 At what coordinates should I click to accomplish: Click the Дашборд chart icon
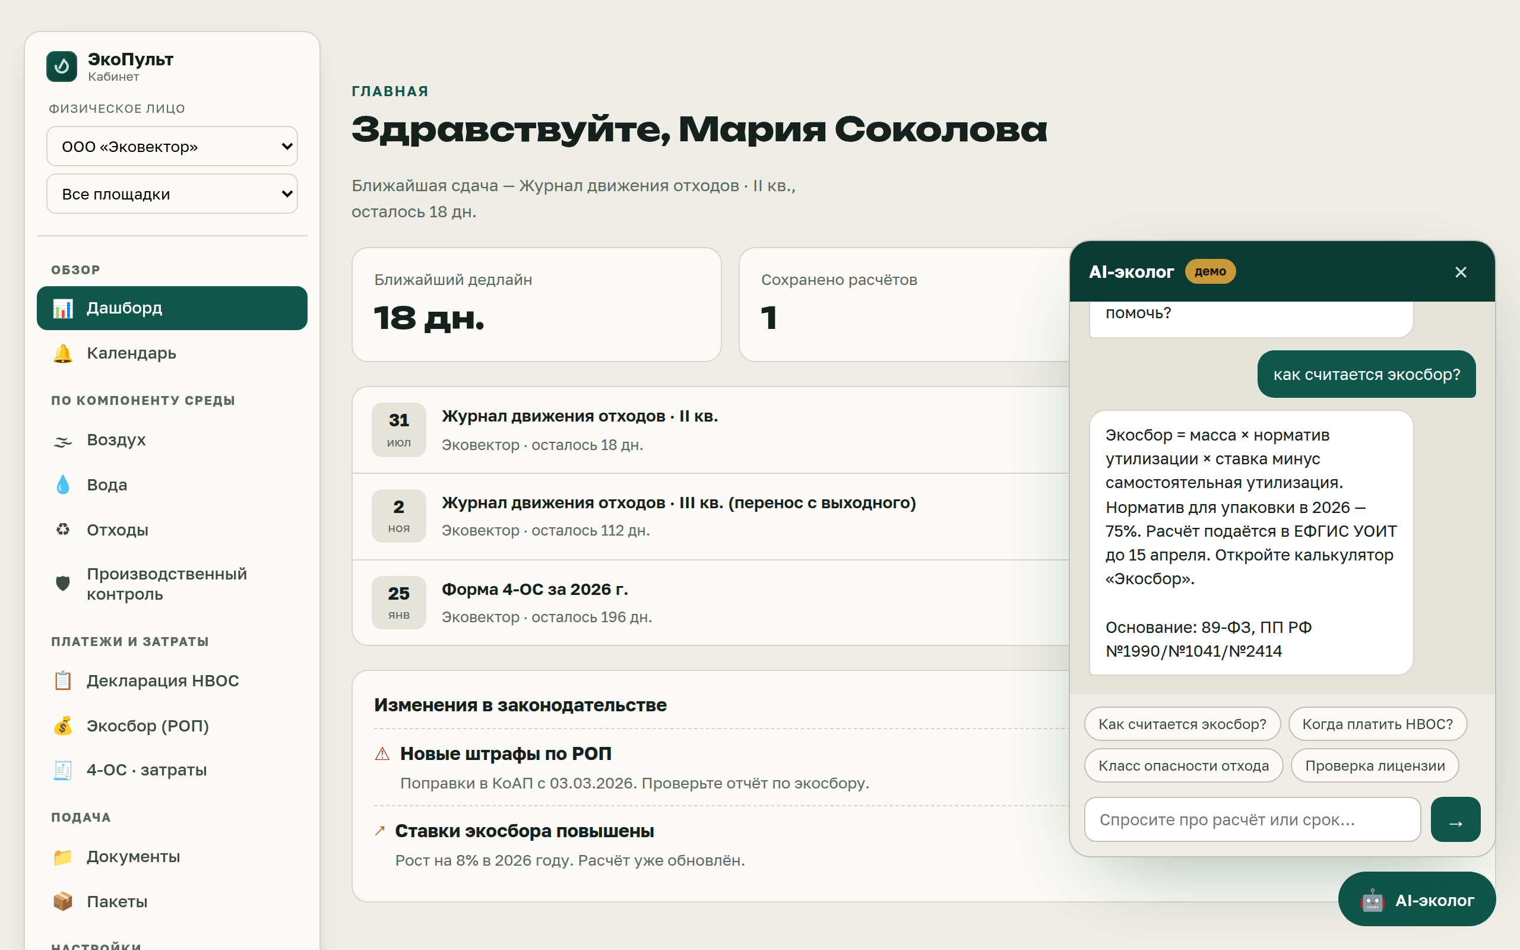pyautogui.click(x=63, y=309)
